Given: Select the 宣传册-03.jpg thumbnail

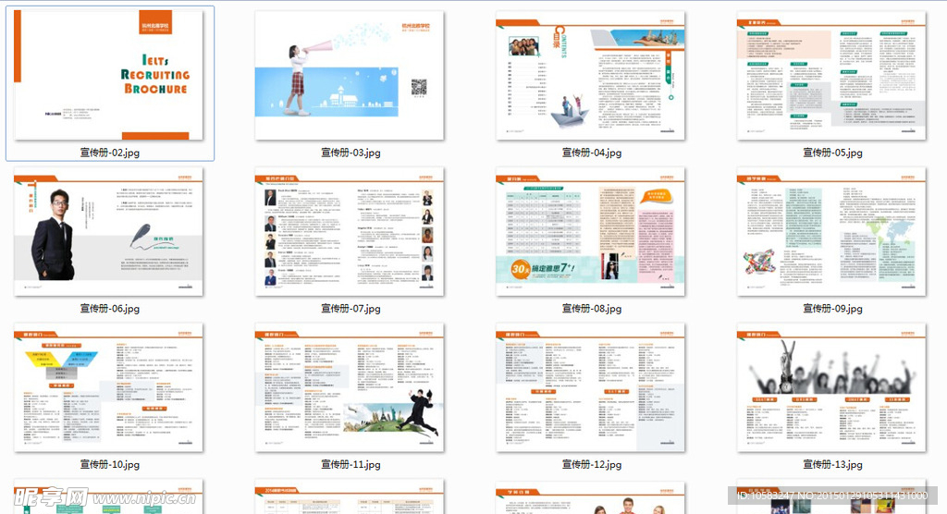Looking at the screenshot, I should click(349, 75).
